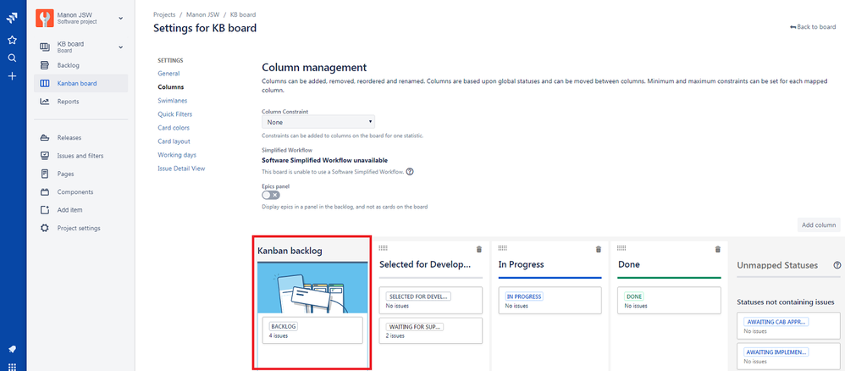
Task: Click the Kanban board sidebar icon
Action: coord(45,84)
